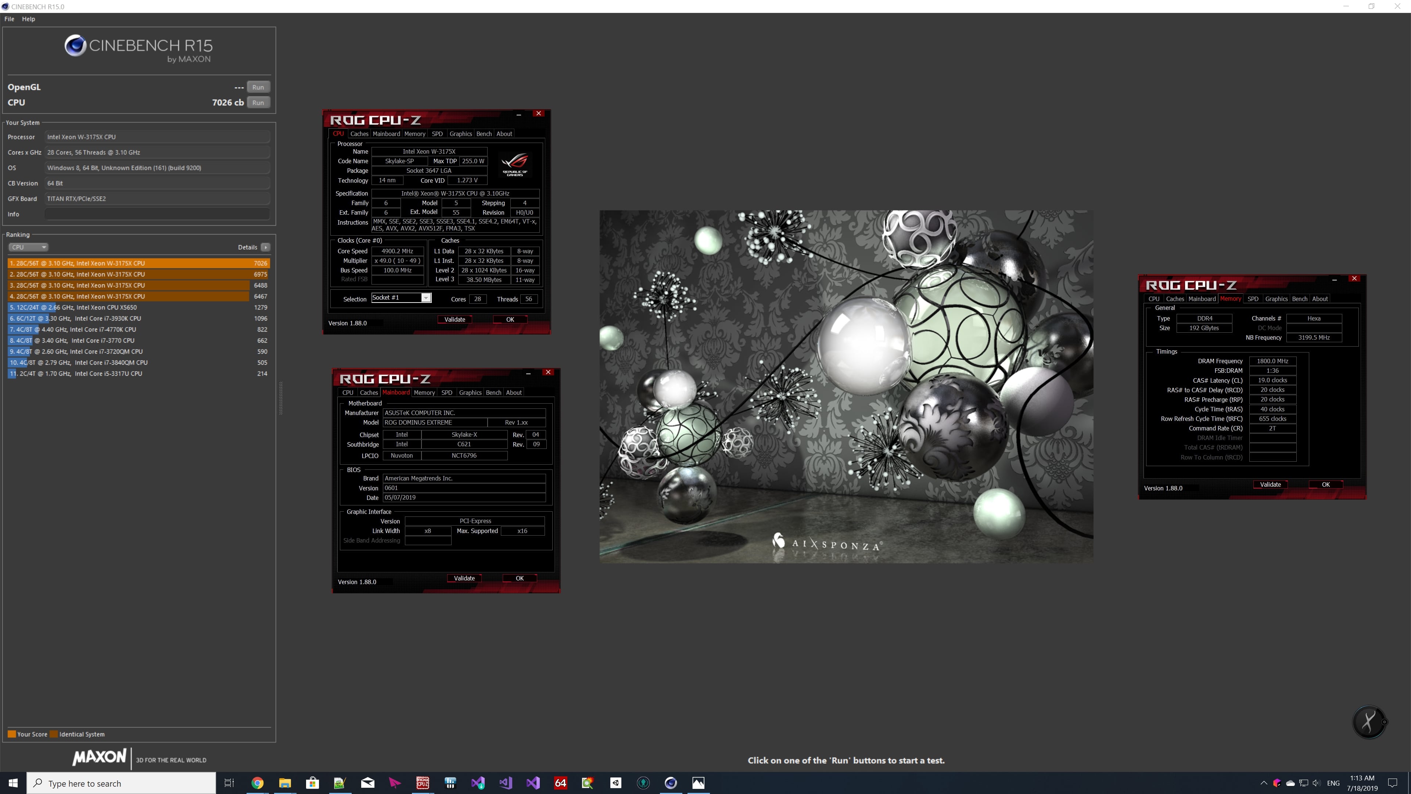Switch to SPD tab in Memory CPU-Z window
Image resolution: width=1411 pixels, height=794 pixels.
pyautogui.click(x=1253, y=298)
